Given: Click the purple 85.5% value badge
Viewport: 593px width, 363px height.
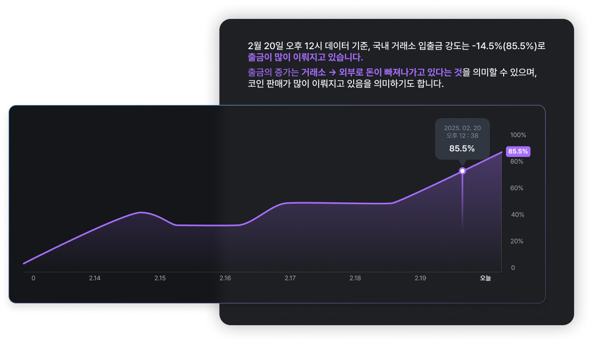Looking at the screenshot, I should click(518, 152).
